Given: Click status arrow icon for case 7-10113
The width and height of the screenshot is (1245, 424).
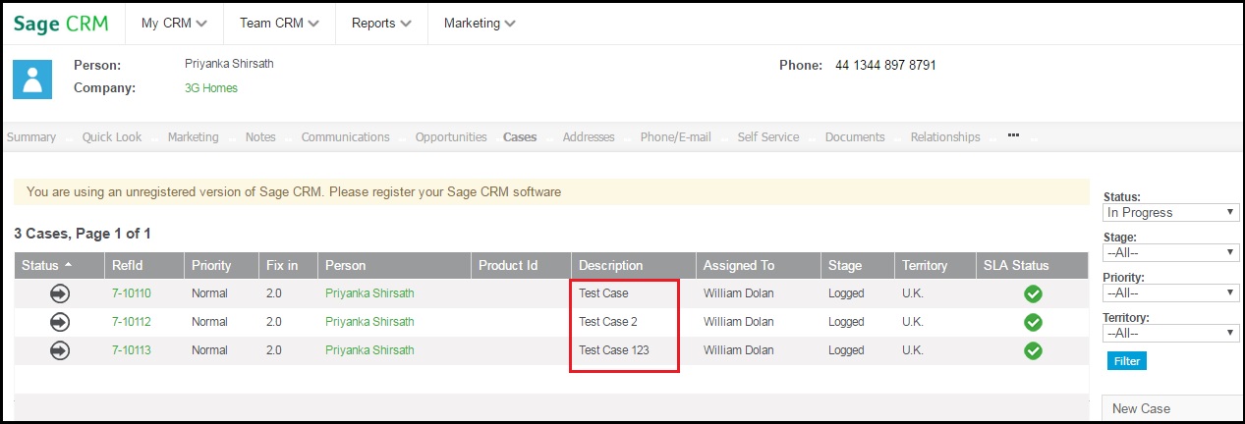Looking at the screenshot, I should [x=60, y=350].
